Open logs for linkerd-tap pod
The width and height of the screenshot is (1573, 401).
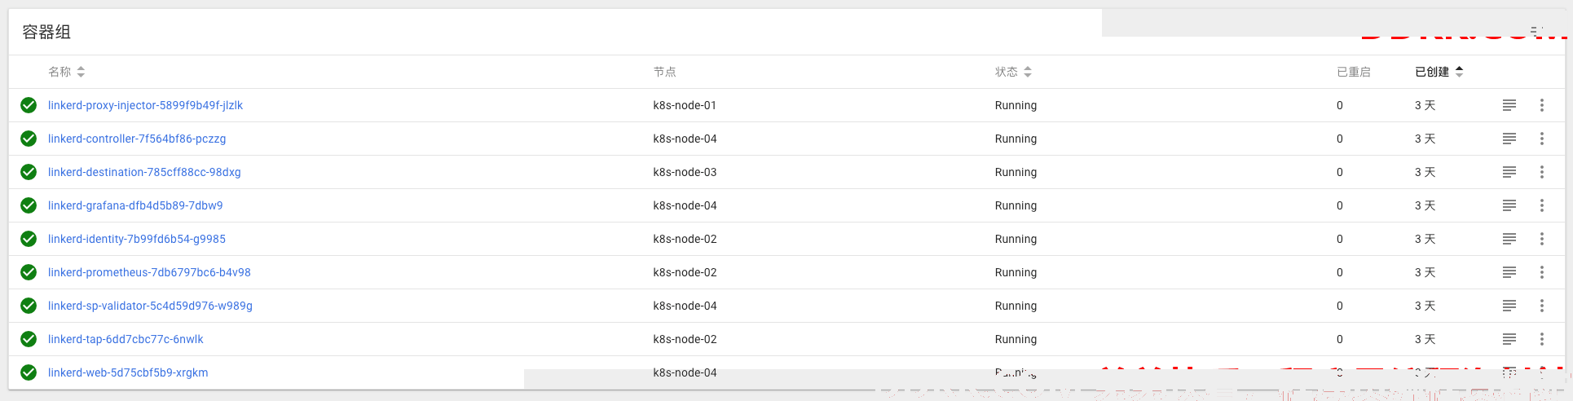[x=1509, y=339]
